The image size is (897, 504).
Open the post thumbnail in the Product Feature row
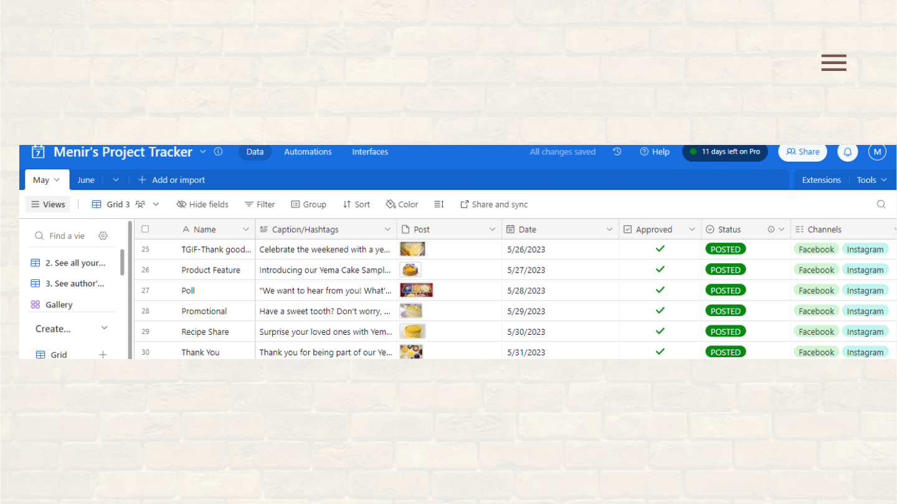pos(410,269)
